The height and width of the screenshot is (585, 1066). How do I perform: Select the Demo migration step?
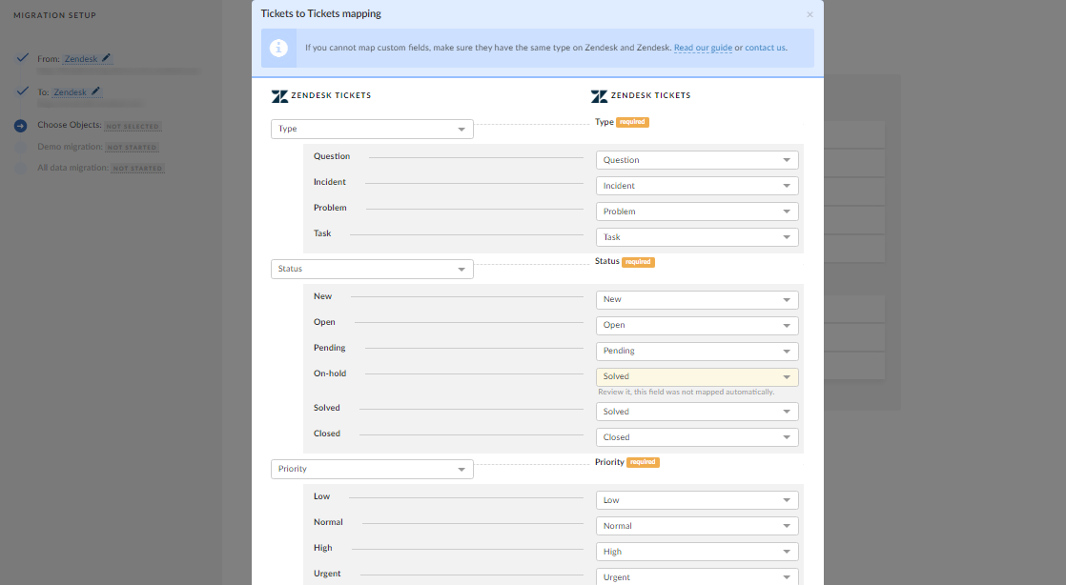[x=71, y=147]
